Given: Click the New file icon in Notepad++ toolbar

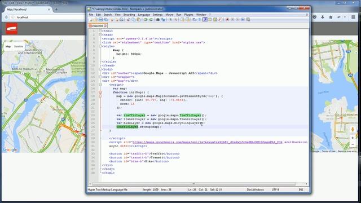Looking at the screenshot, I should 91,20.
